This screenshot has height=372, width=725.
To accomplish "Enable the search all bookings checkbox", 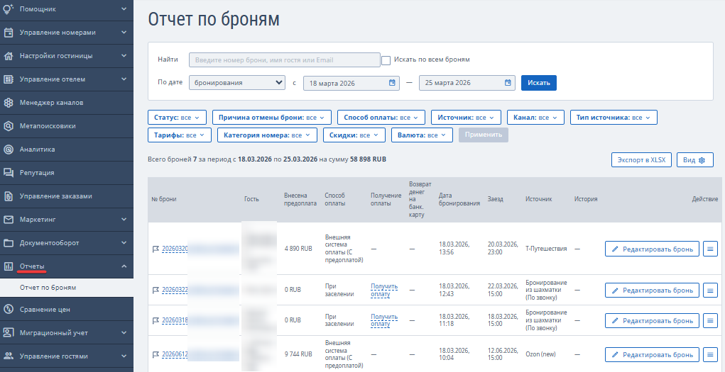I will pyautogui.click(x=386, y=60).
